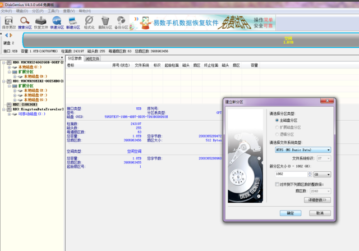Select the 主磁盘分区 radio button
This screenshot has height=251, width=359.
click(277, 120)
